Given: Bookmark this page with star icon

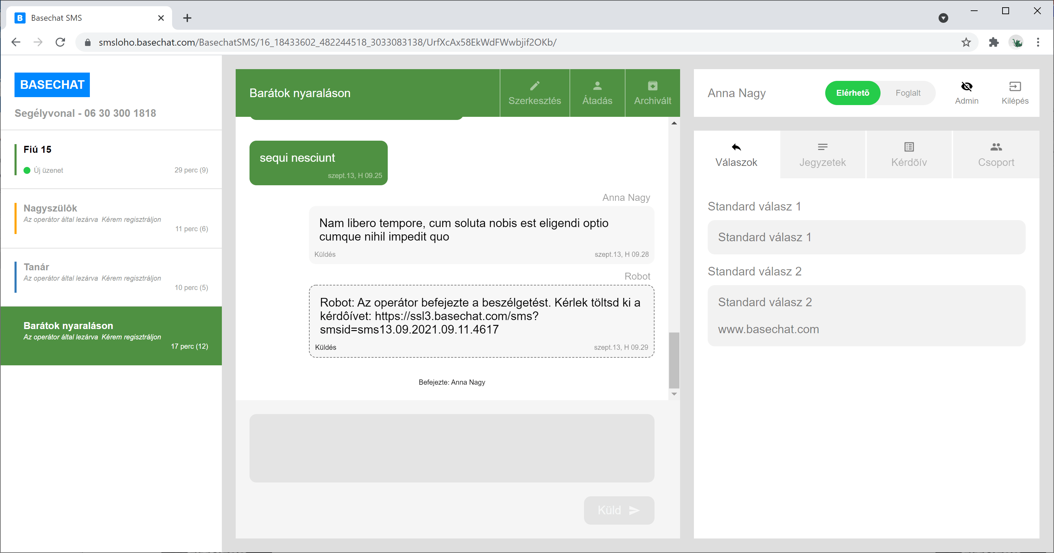Looking at the screenshot, I should tap(966, 42).
